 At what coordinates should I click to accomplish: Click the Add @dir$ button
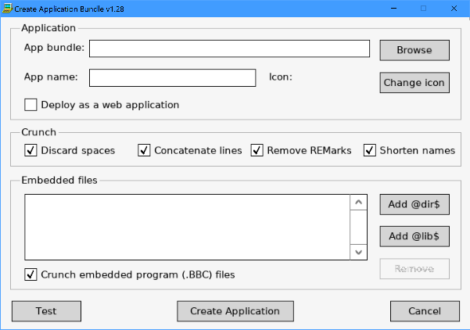[414, 204]
